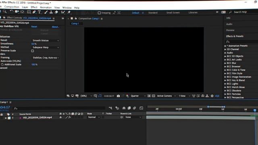Screen dimensions: 258x145
Task: Open the Composition menu
Action: [12, 7]
